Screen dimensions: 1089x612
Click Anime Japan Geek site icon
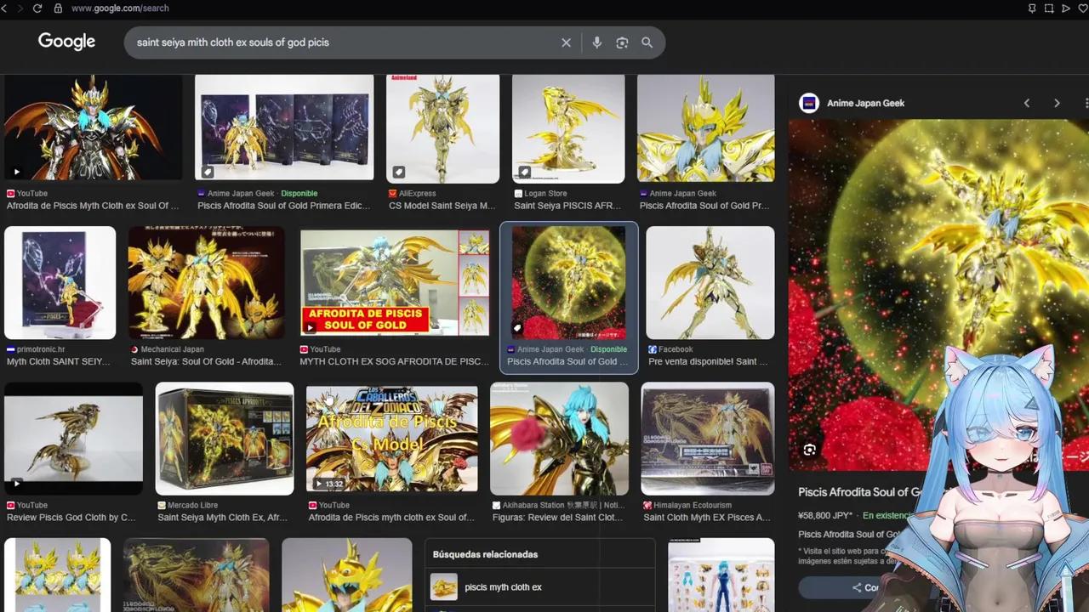[x=809, y=103]
